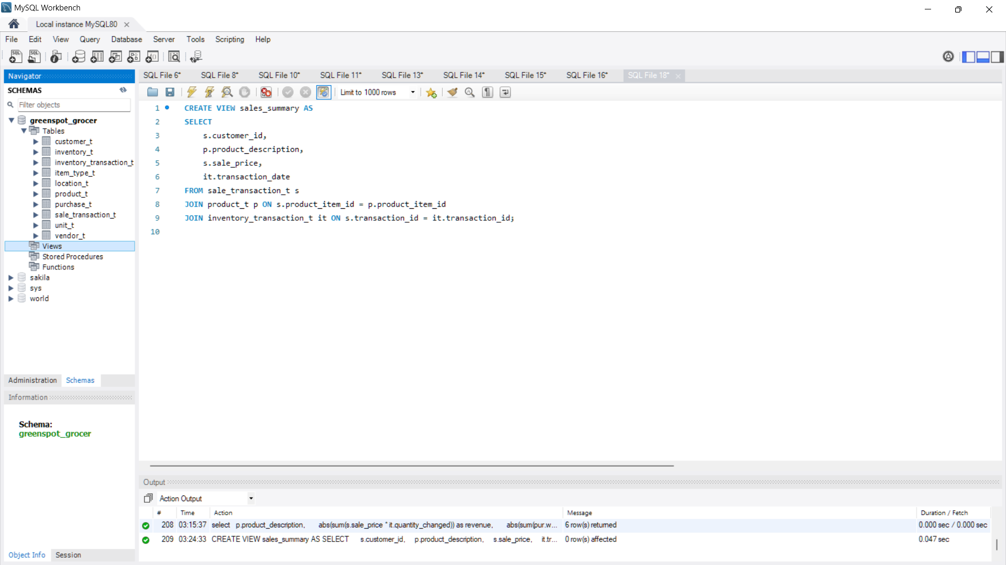Create a new table icon

click(97, 56)
